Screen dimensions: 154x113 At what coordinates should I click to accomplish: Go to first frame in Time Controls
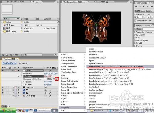(136, 6)
